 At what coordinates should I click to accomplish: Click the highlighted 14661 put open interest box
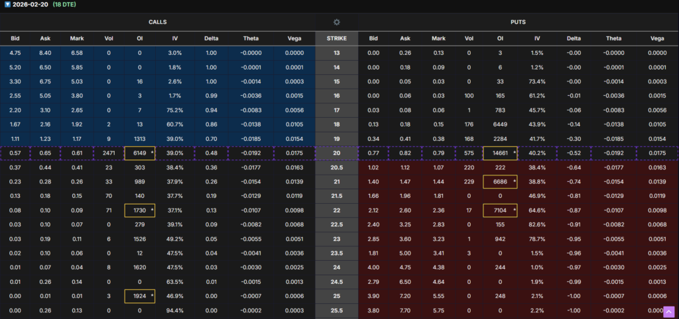pyautogui.click(x=500, y=154)
